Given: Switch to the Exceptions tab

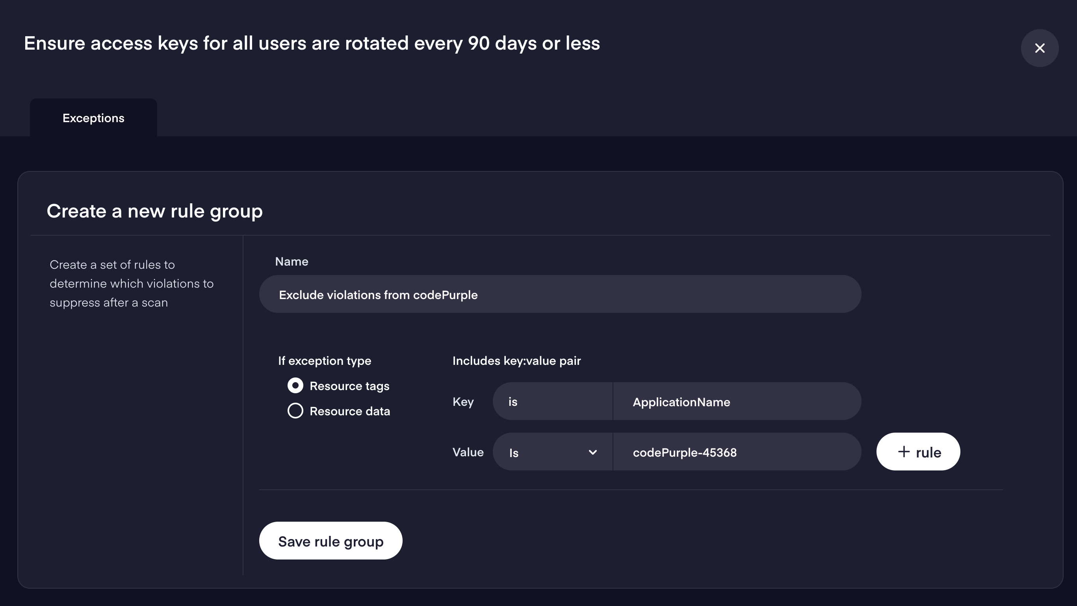Looking at the screenshot, I should [93, 118].
